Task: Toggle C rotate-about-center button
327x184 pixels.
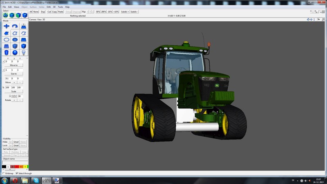Action: click(16, 96)
